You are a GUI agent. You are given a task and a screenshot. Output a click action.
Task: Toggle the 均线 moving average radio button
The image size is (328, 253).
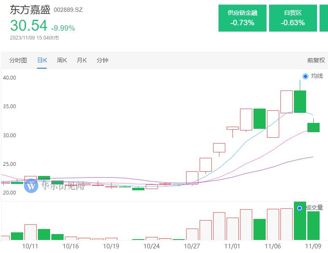click(x=305, y=76)
